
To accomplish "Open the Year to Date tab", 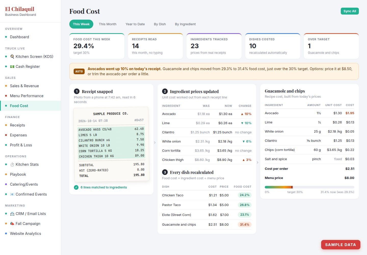I will (135, 24).
